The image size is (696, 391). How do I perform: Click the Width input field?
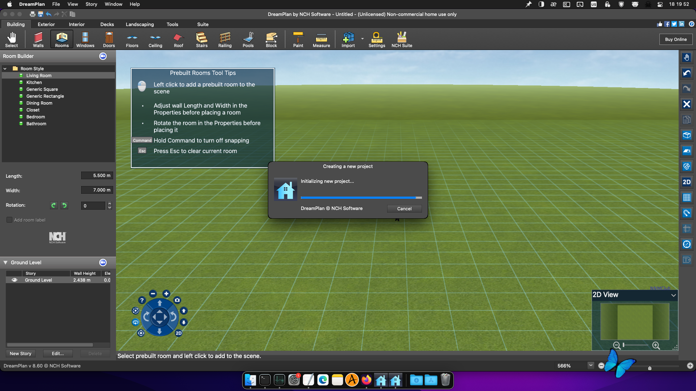(x=97, y=190)
